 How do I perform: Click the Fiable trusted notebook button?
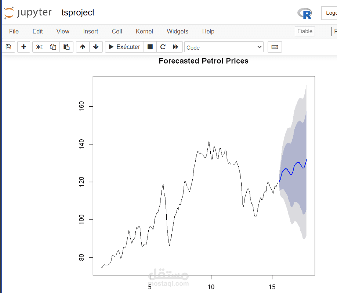pos(305,31)
